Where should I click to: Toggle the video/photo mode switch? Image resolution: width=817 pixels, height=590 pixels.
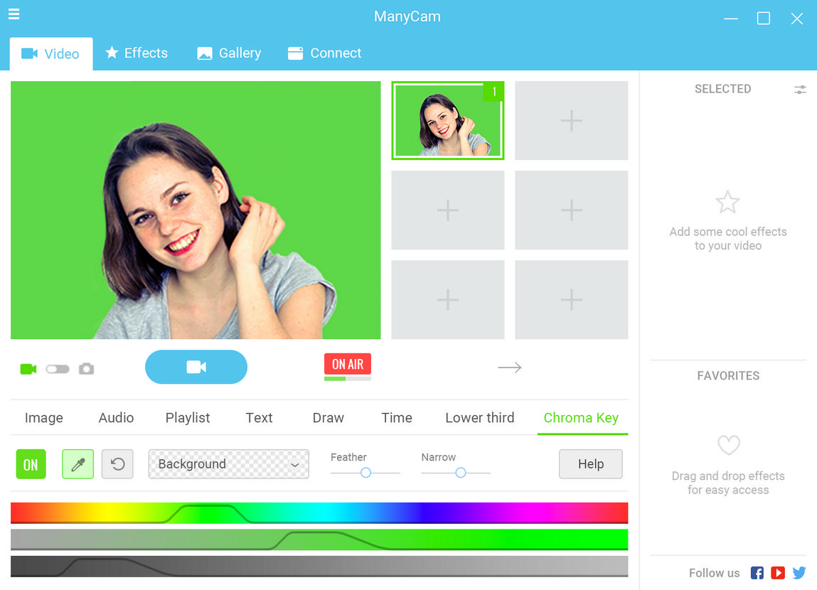point(58,369)
